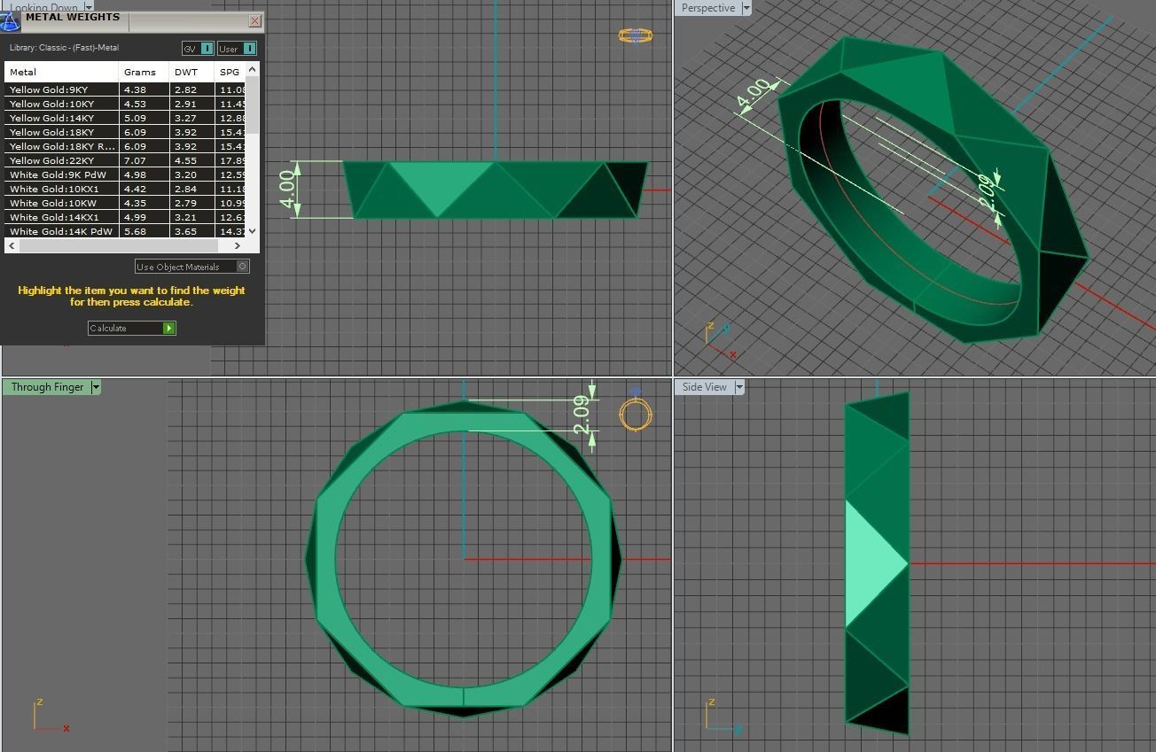
Task: Select the Yellow Gold:22KY row
Action: [125, 160]
